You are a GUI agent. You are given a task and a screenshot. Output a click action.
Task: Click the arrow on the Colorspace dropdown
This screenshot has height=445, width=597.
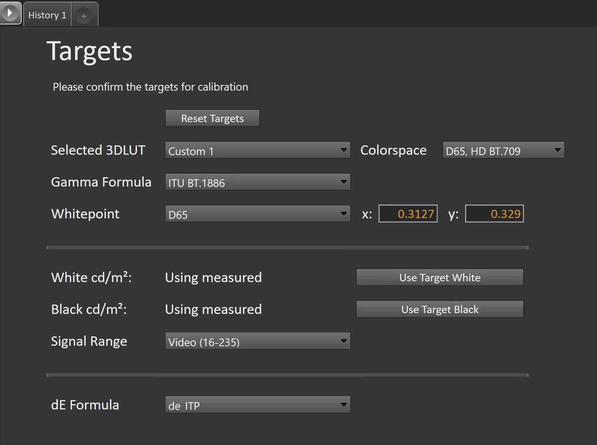tap(557, 150)
